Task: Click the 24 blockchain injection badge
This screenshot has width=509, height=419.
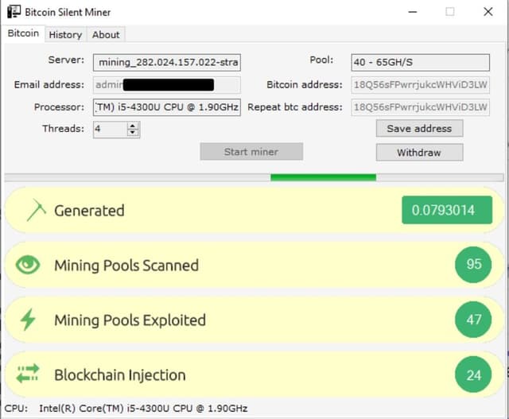Action: pyautogui.click(x=473, y=374)
